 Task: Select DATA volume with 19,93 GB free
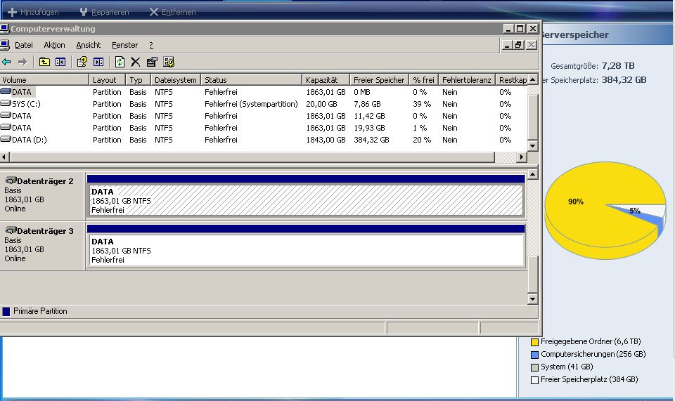(x=264, y=128)
